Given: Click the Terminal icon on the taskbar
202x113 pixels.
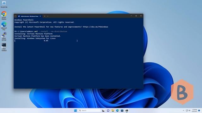Looking at the screenshot, I should (x=127, y=110).
